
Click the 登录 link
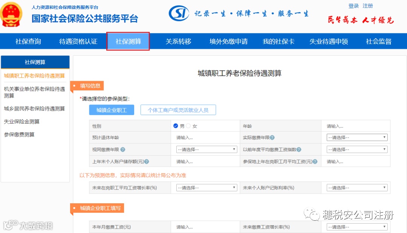[x=353, y=6]
